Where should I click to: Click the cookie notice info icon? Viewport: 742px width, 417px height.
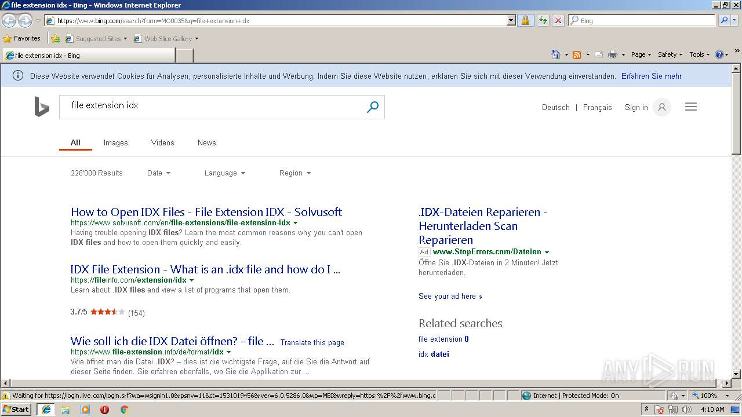tap(18, 76)
